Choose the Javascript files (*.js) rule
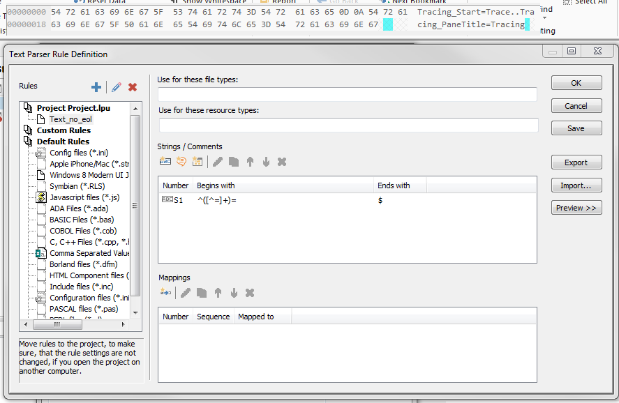 point(84,197)
